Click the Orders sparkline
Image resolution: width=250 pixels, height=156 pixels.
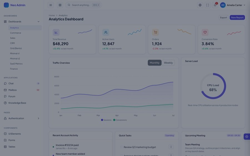coord(184,32)
